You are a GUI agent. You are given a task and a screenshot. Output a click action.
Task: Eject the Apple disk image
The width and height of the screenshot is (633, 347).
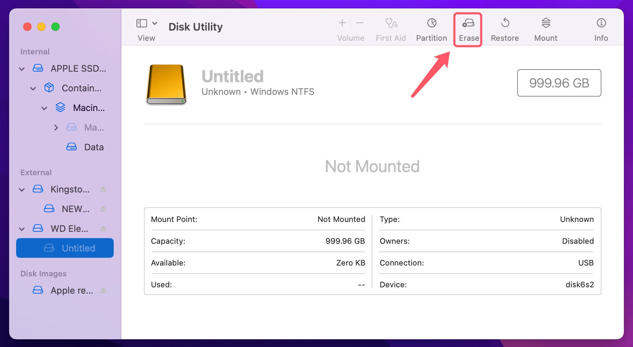coord(103,290)
